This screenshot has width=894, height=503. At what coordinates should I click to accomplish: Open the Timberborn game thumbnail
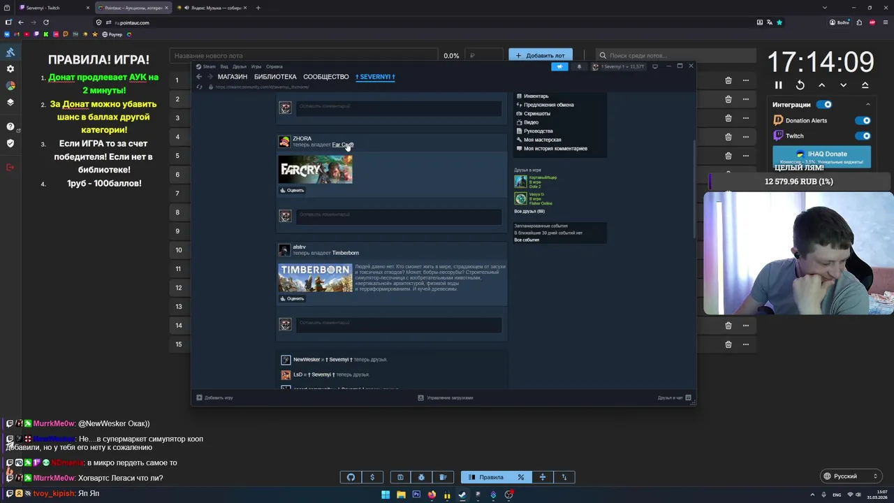point(316,278)
